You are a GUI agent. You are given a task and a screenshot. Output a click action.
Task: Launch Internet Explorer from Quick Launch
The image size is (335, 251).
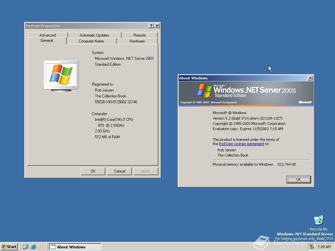click(x=33, y=247)
